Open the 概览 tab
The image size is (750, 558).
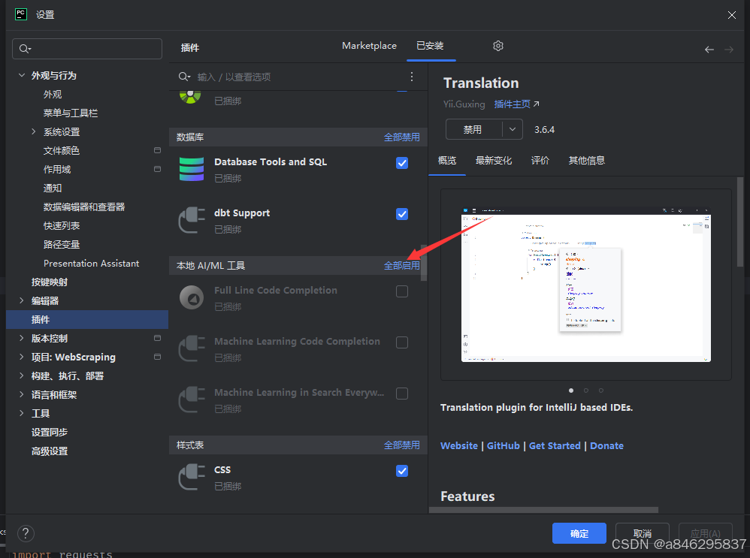coord(447,160)
